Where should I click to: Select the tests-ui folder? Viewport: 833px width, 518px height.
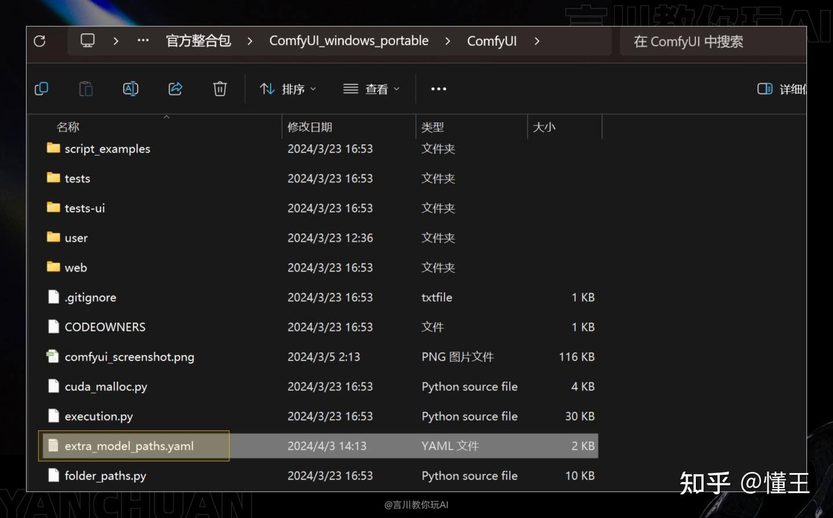84,208
